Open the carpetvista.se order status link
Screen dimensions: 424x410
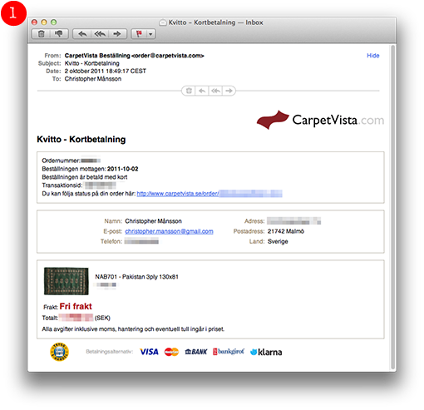click(210, 194)
